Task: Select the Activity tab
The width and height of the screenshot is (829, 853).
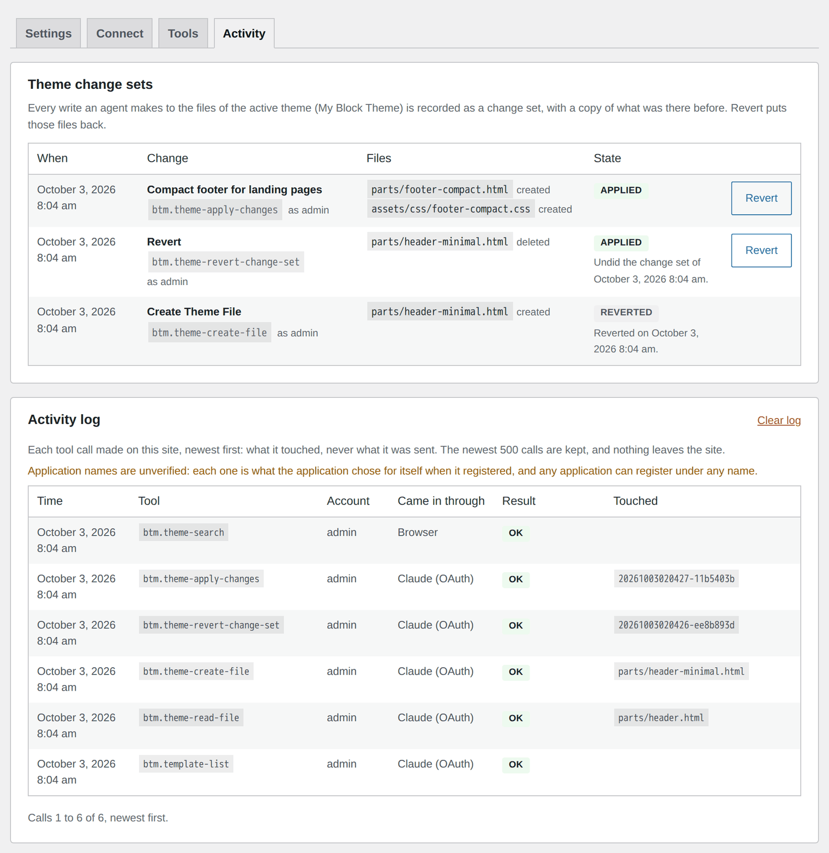Action: (x=244, y=33)
